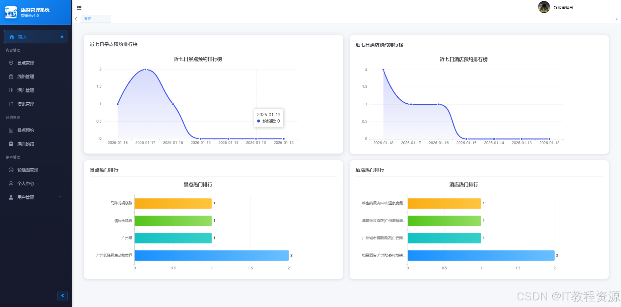The height and width of the screenshot is (307, 621).
Task: Click the document icon for 资讯管理
Action: [11, 104]
